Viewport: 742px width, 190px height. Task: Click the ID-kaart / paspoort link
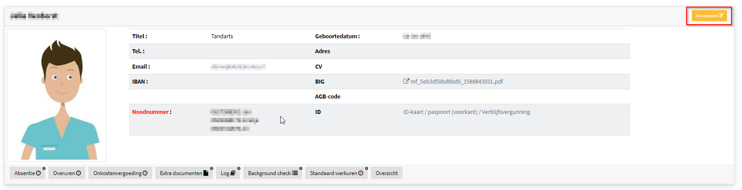(467, 112)
